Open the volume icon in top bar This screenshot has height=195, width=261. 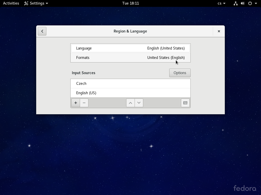click(243, 3)
